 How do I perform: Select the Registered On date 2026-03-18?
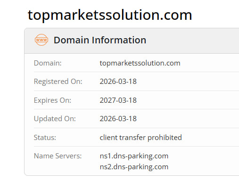118,82
